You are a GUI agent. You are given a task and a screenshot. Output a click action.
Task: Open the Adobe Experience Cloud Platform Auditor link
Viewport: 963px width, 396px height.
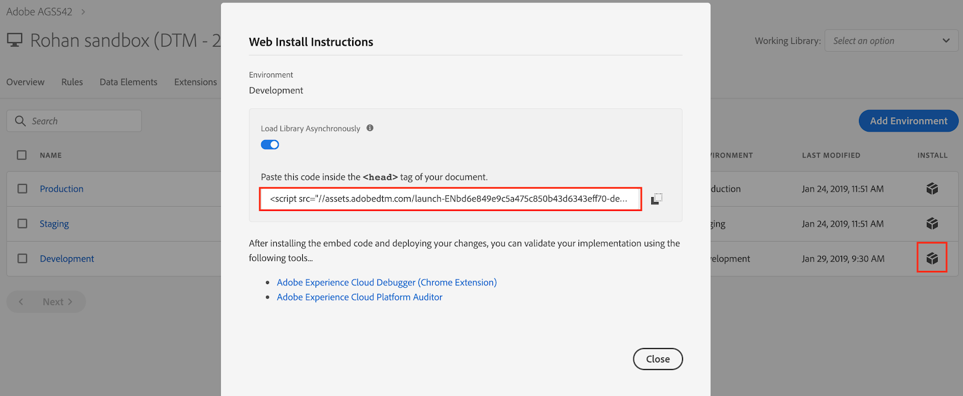(359, 297)
